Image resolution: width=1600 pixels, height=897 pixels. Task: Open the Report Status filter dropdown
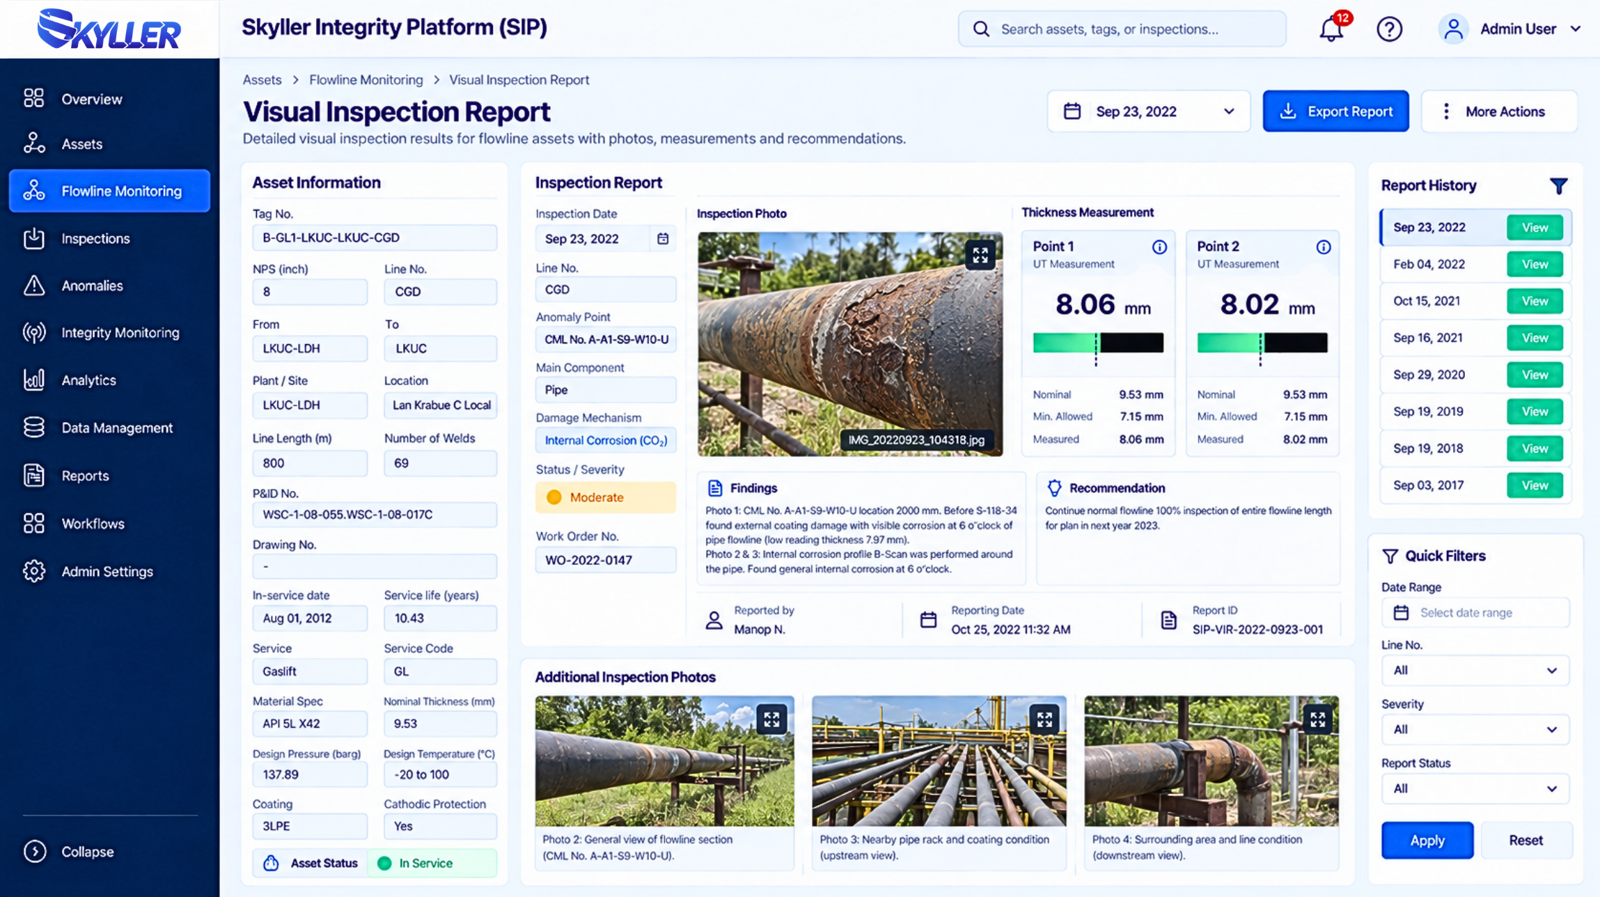coord(1475,789)
